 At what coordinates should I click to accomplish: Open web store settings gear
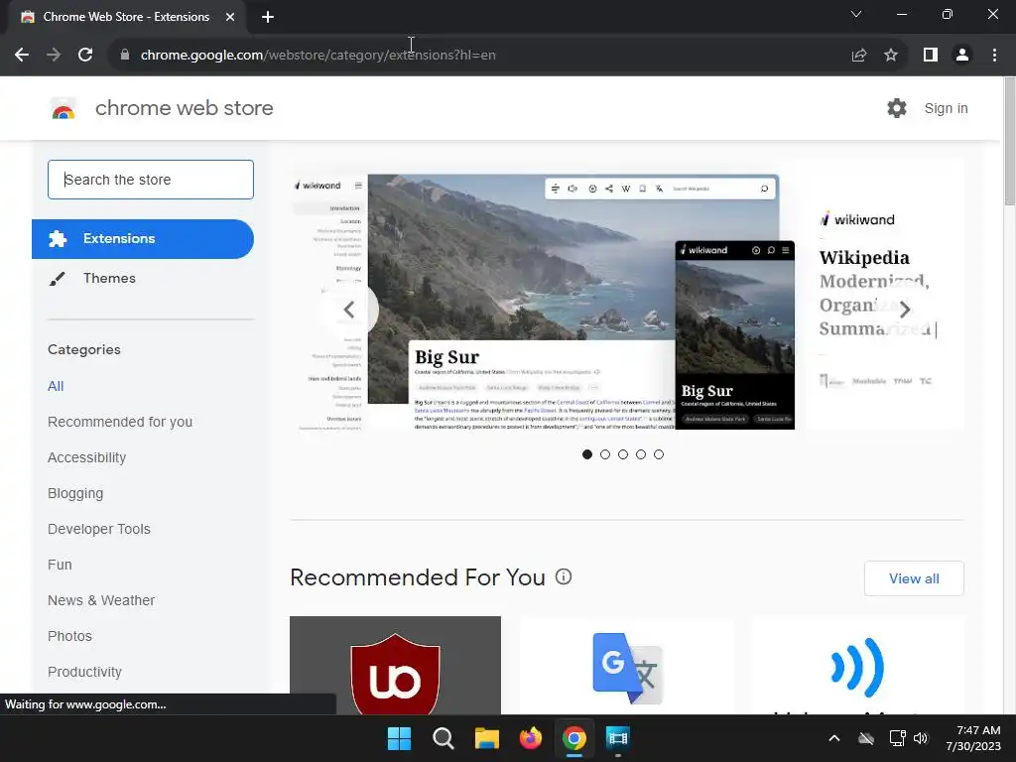click(x=897, y=108)
